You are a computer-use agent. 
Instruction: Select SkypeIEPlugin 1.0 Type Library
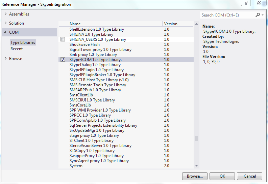(126, 70)
